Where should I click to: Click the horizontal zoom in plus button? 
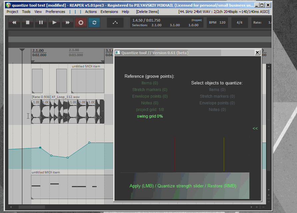pyautogui.click(x=257, y=207)
